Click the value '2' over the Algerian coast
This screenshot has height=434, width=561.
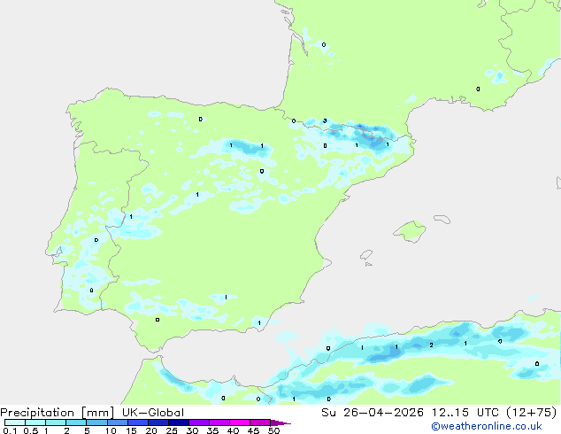tap(431, 345)
